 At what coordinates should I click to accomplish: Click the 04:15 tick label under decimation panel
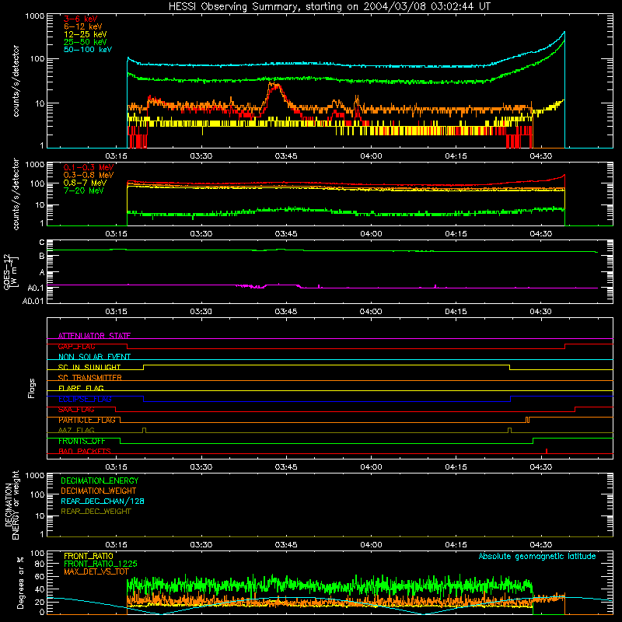coord(456,545)
